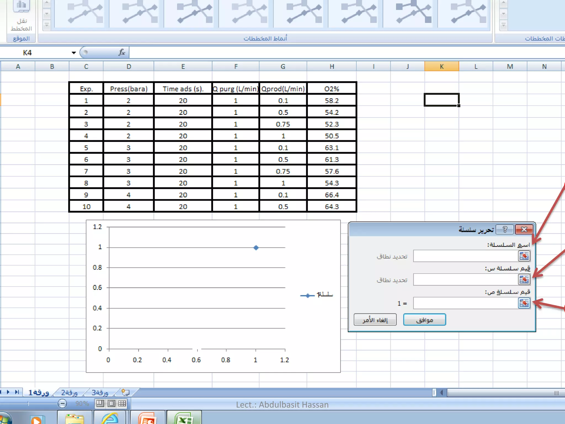Click the insert new worksheet tab icon
Image resolution: width=565 pixels, height=424 pixels.
[126, 392]
